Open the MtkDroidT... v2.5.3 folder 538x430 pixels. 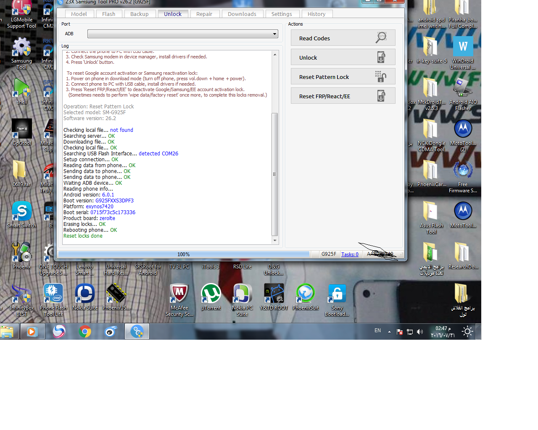[431, 94]
